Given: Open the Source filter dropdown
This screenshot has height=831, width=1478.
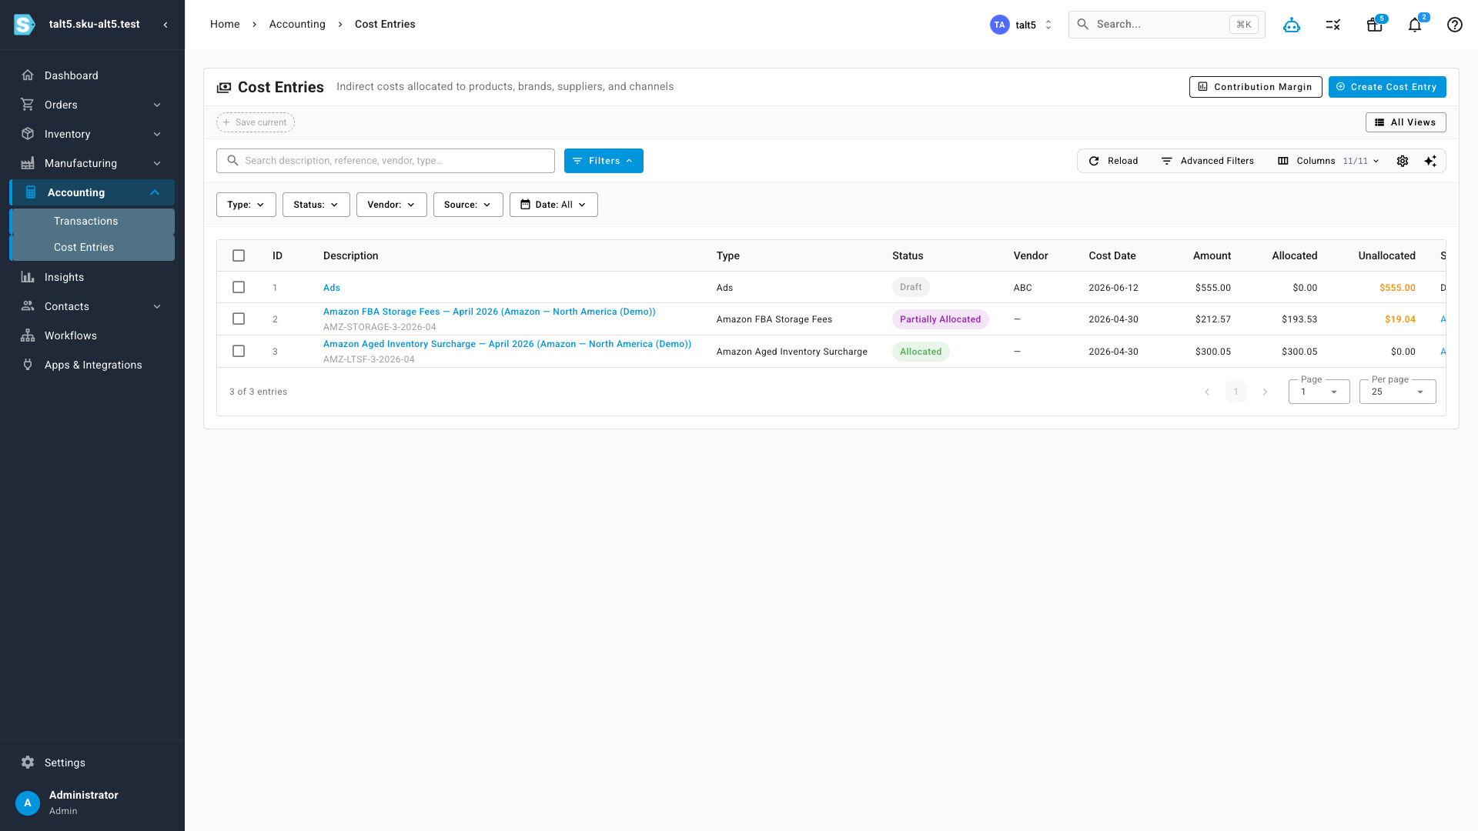Looking at the screenshot, I should tap(468, 205).
